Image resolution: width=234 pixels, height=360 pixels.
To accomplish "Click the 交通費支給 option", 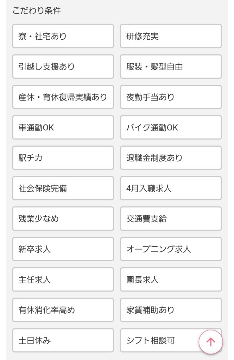I will click(171, 219).
